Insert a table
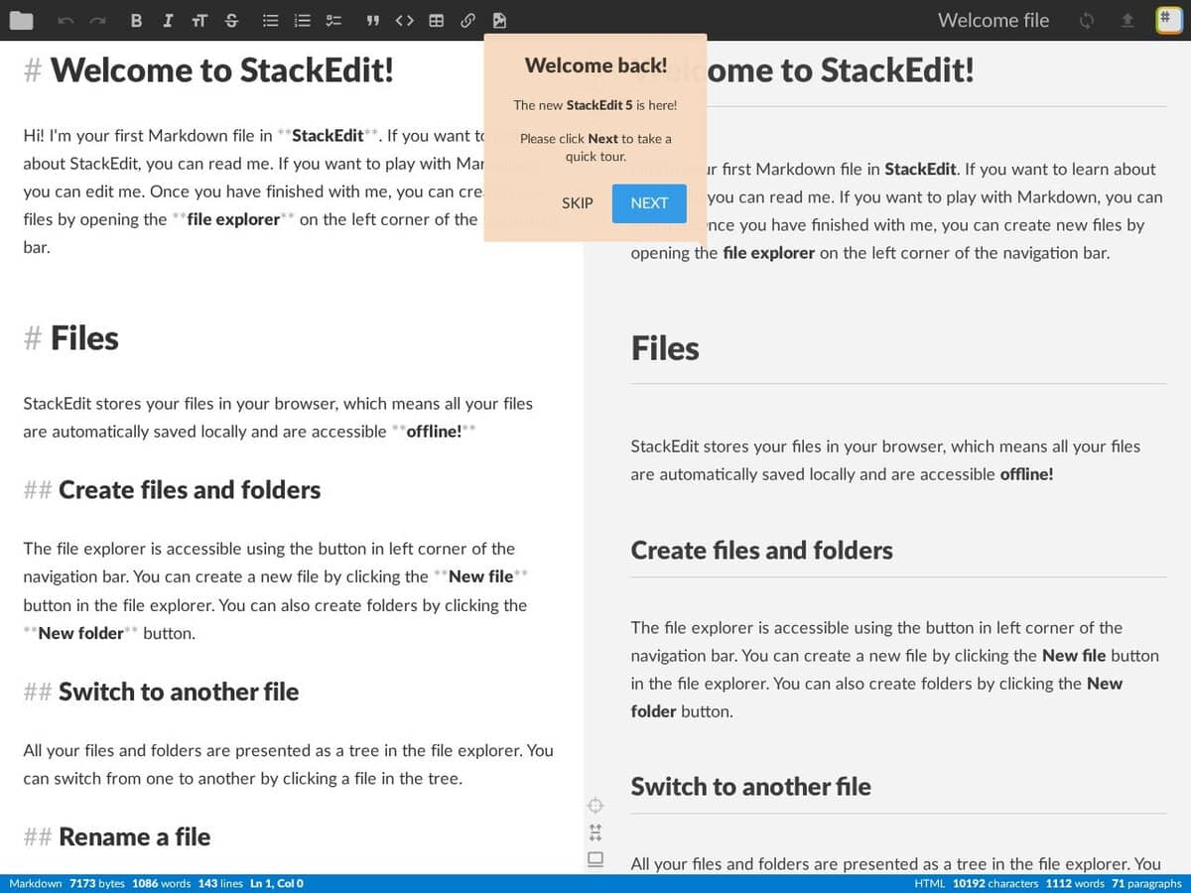This screenshot has width=1191, height=893. click(437, 20)
